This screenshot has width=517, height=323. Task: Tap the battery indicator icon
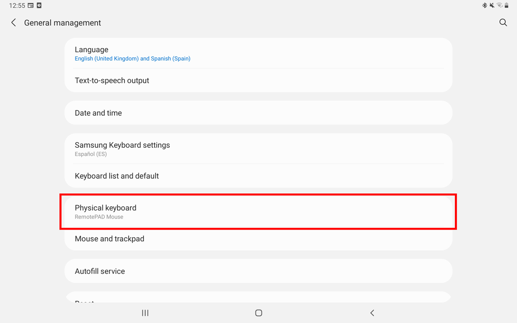click(507, 6)
